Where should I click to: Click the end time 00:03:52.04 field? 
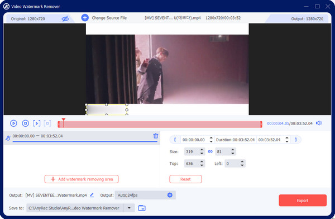point(270,140)
